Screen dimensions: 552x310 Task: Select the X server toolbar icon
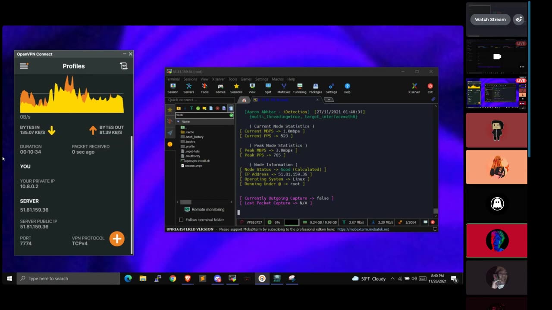coord(414,88)
